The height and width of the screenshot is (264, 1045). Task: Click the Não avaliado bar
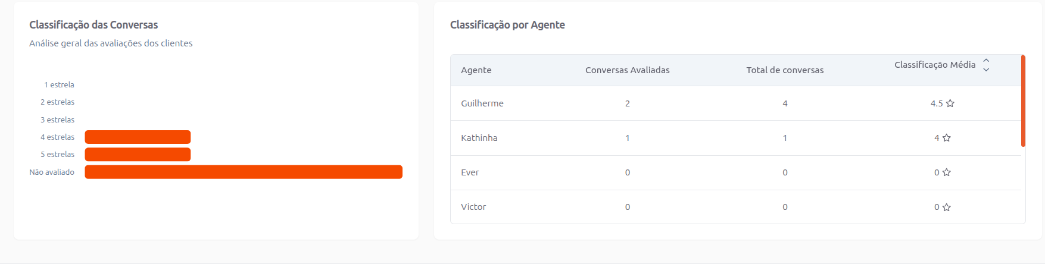pyautogui.click(x=244, y=172)
